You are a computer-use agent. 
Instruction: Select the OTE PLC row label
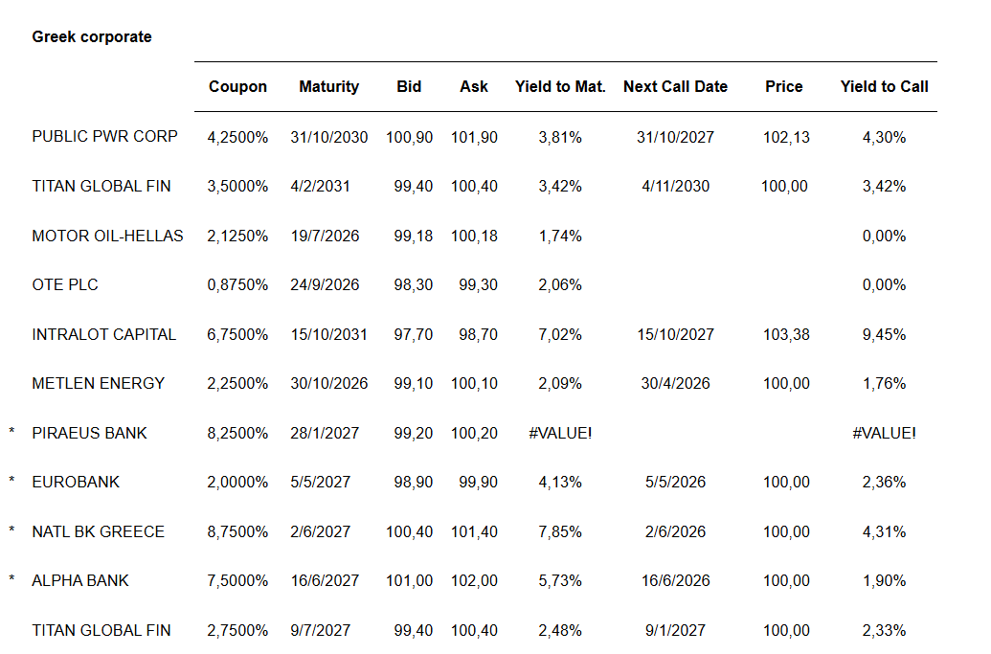[65, 284]
